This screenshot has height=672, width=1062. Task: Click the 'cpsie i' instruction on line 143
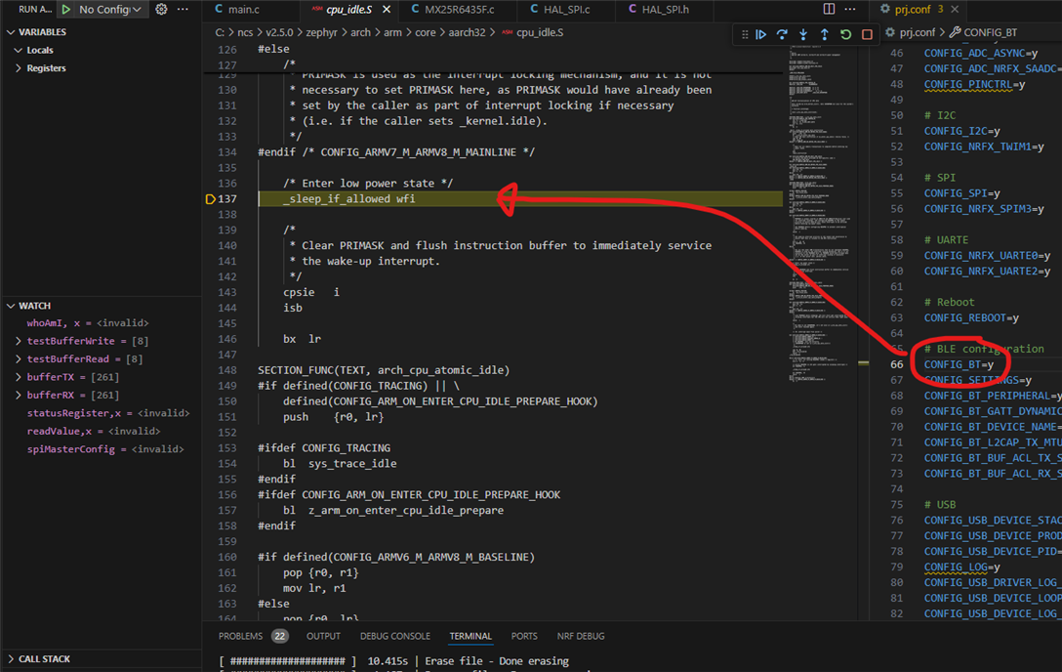click(311, 292)
